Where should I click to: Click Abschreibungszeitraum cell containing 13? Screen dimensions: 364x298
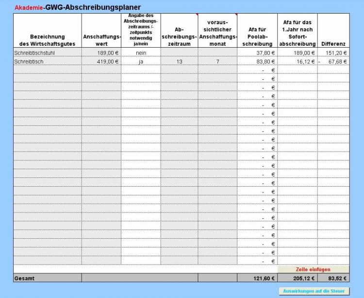coord(179,62)
